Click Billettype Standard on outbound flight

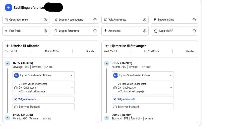click(44, 107)
